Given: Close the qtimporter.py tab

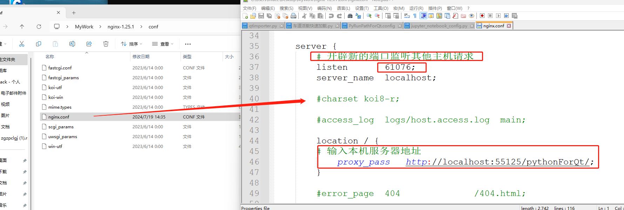Looking at the screenshot, I should point(282,26).
